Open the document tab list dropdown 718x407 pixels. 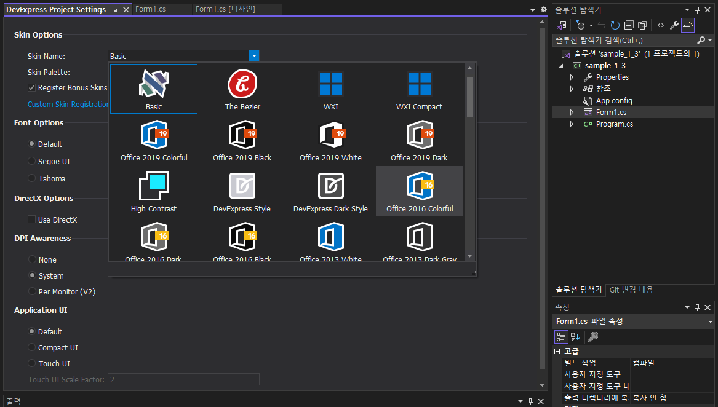point(533,10)
